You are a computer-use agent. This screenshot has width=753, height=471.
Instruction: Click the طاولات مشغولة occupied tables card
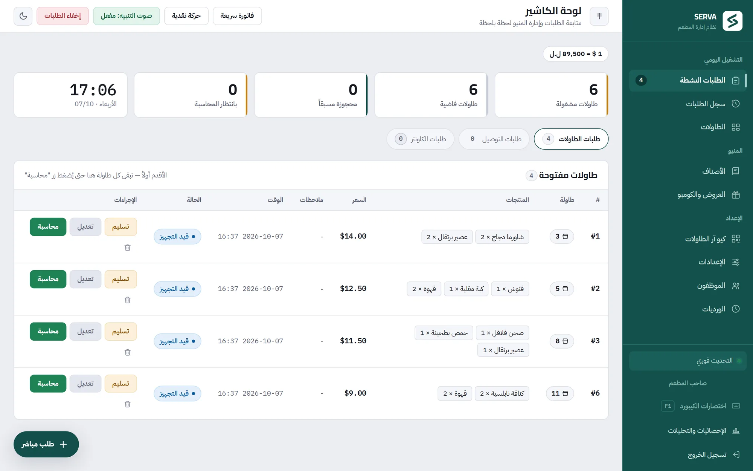coord(552,95)
